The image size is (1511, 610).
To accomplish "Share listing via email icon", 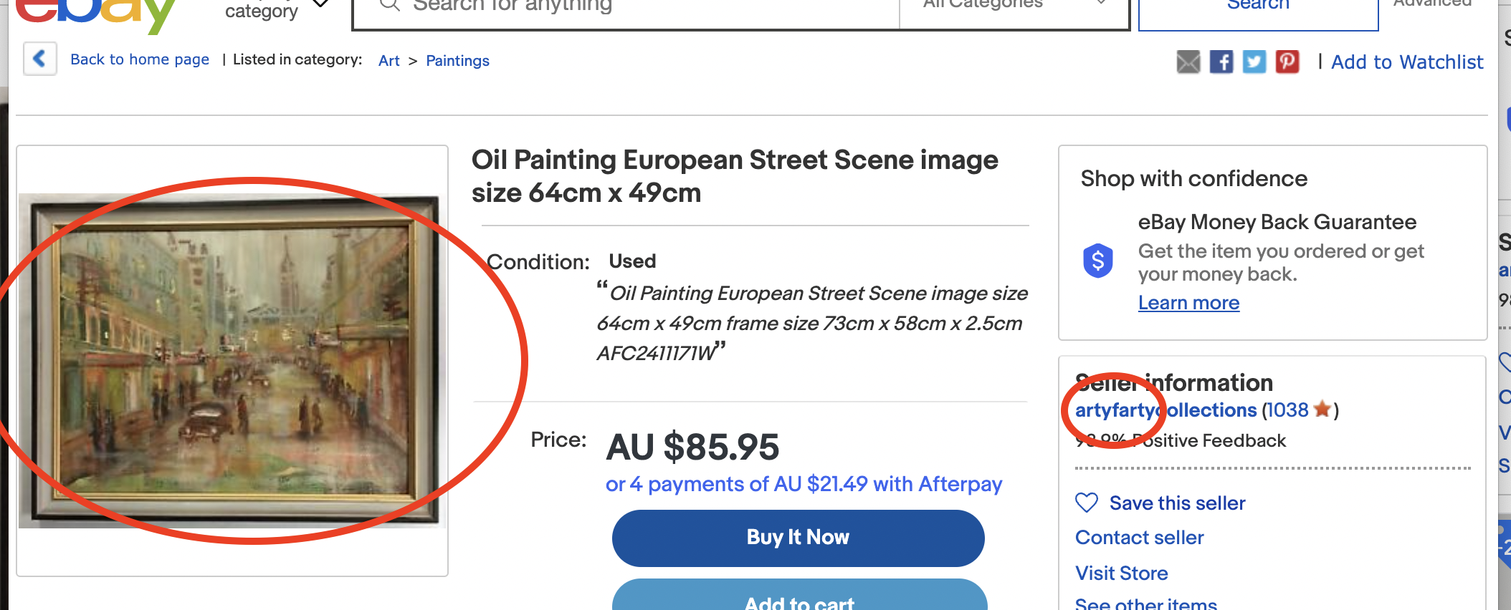I will pyautogui.click(x=1188, y=62).
